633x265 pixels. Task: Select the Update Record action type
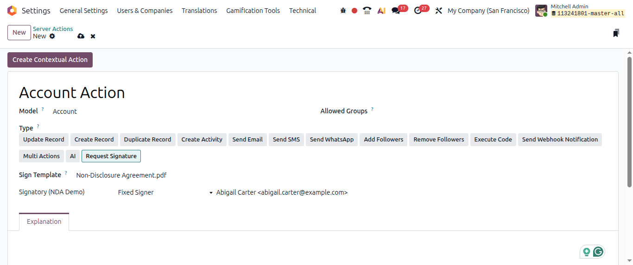coord(44,140)
